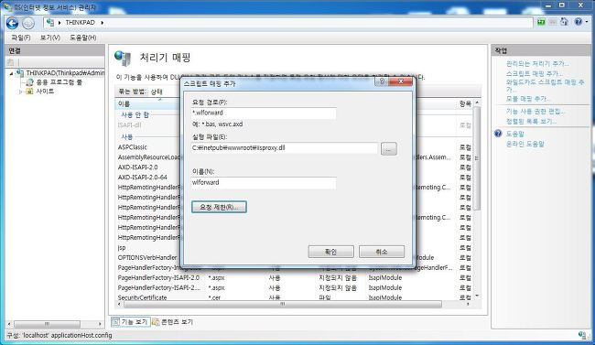Confirm dialog with 확인 button
This screenshot has width=595, height=345.
pos(330,252)
